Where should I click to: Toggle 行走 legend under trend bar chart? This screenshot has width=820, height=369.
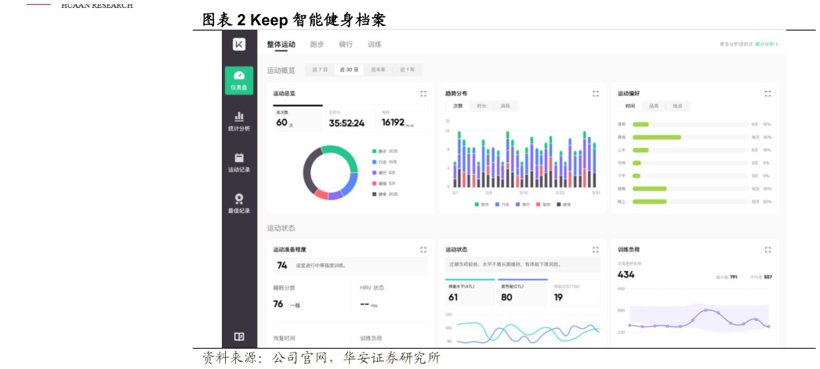503,204
